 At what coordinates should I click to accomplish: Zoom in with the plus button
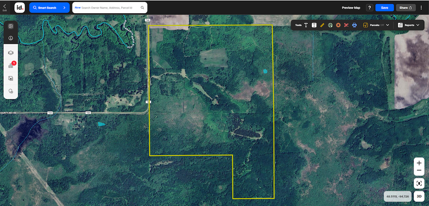[x=419, y=164]
